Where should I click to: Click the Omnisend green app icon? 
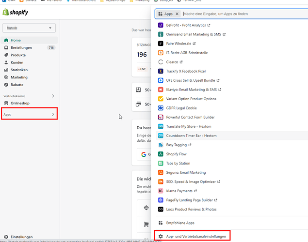(x=161, y=34)
